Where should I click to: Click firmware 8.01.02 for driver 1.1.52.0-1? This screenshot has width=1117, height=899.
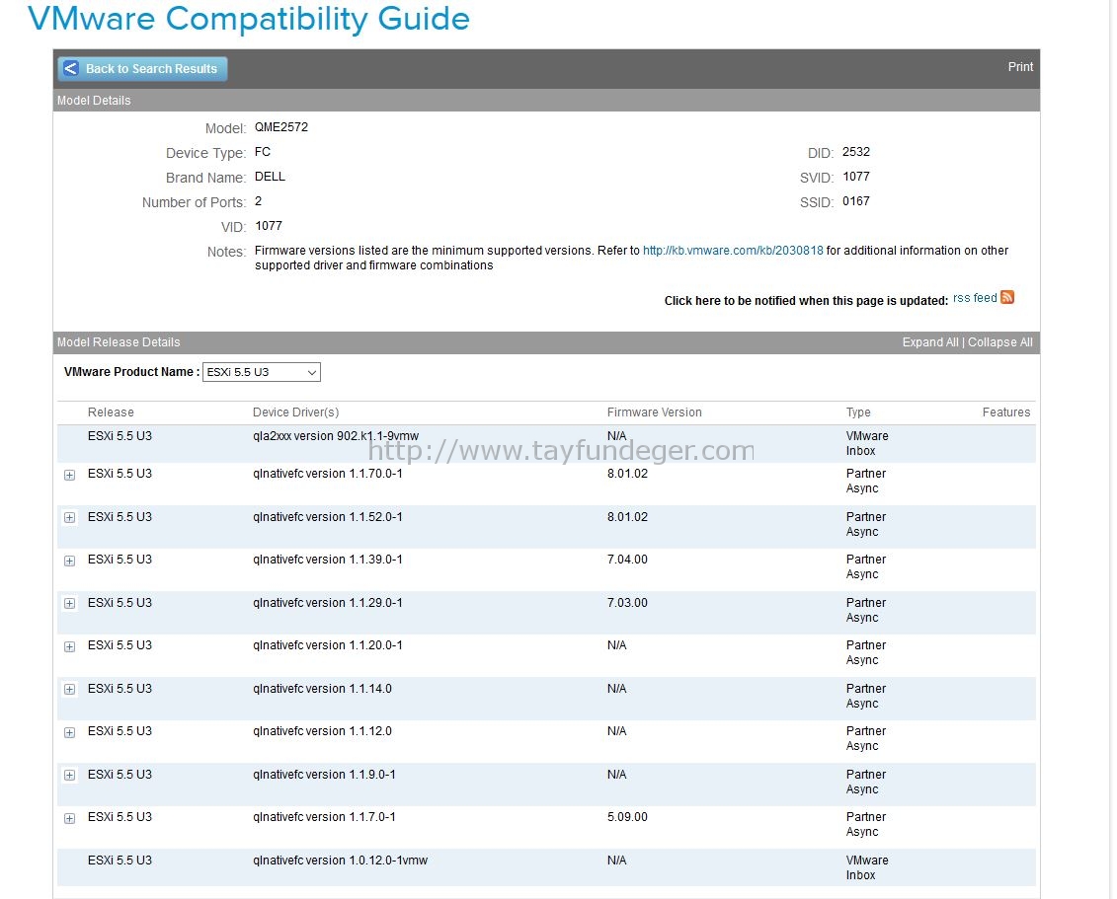click(627, 517)
